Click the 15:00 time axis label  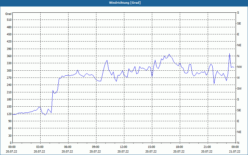(152, 147)
